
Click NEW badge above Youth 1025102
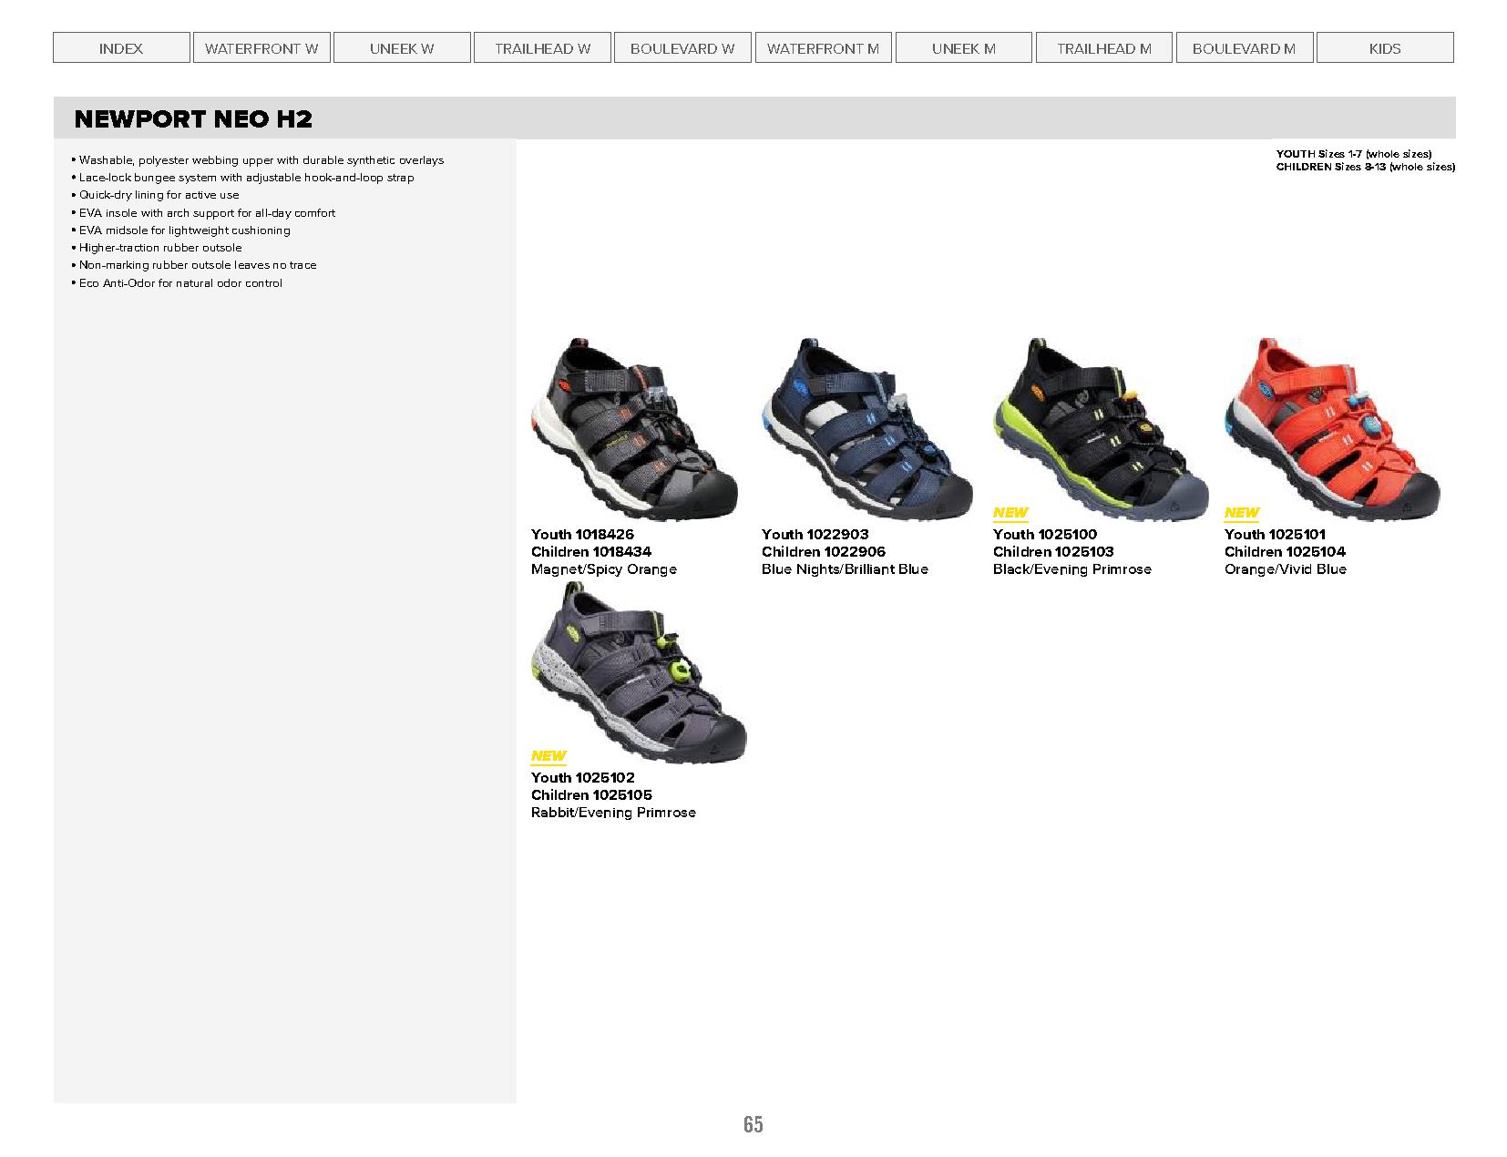(548, 756)
